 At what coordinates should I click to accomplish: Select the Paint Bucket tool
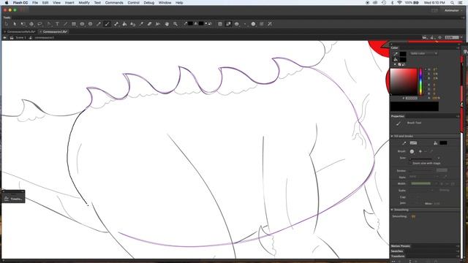click(x=124, y=24)
